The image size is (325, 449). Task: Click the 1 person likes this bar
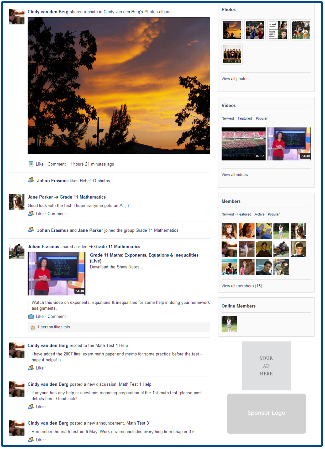(119, 327)
